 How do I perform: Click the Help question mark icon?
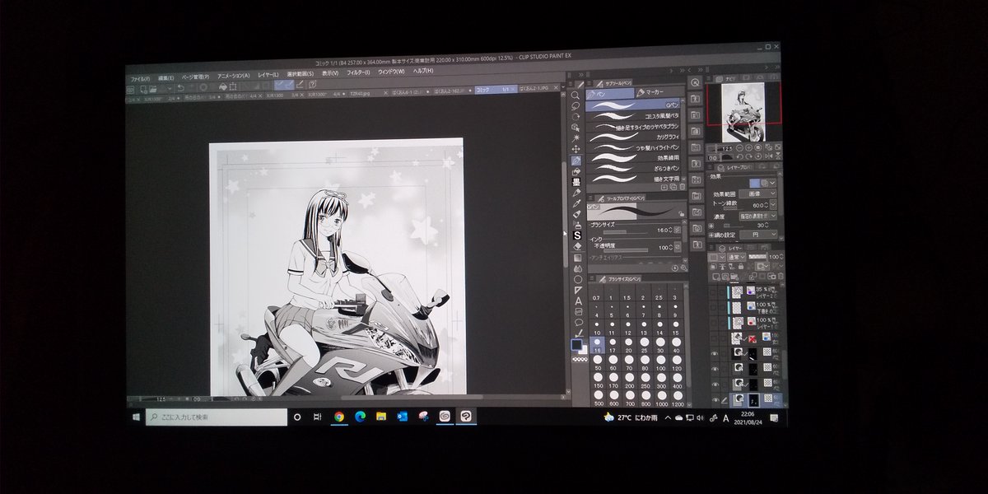(x=313, y=84)
